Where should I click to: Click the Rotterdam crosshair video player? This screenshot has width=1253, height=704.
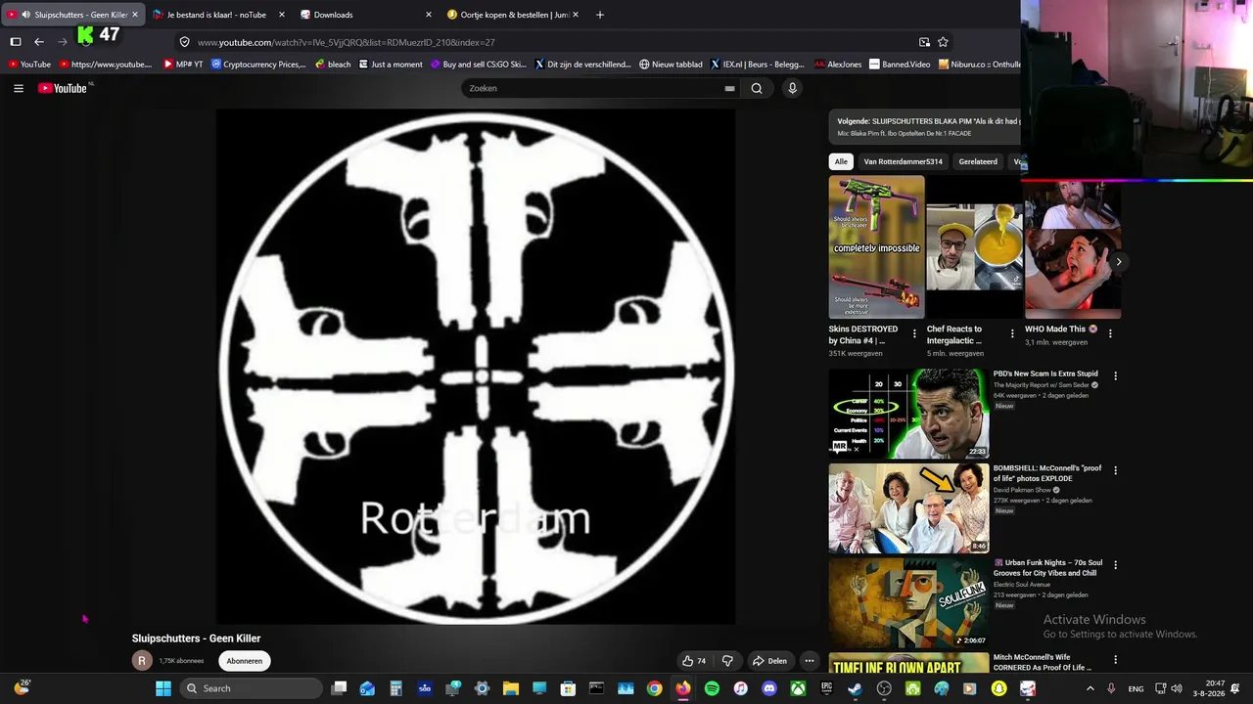pyautogui.click(x=475, y=366)
